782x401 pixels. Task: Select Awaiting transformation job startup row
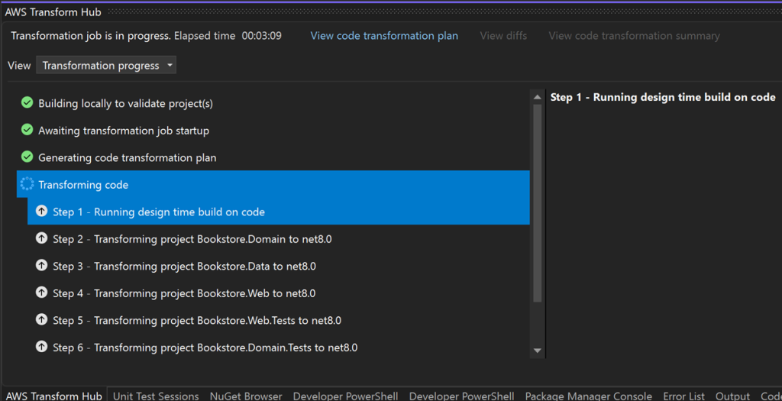[x=273, y=130]
